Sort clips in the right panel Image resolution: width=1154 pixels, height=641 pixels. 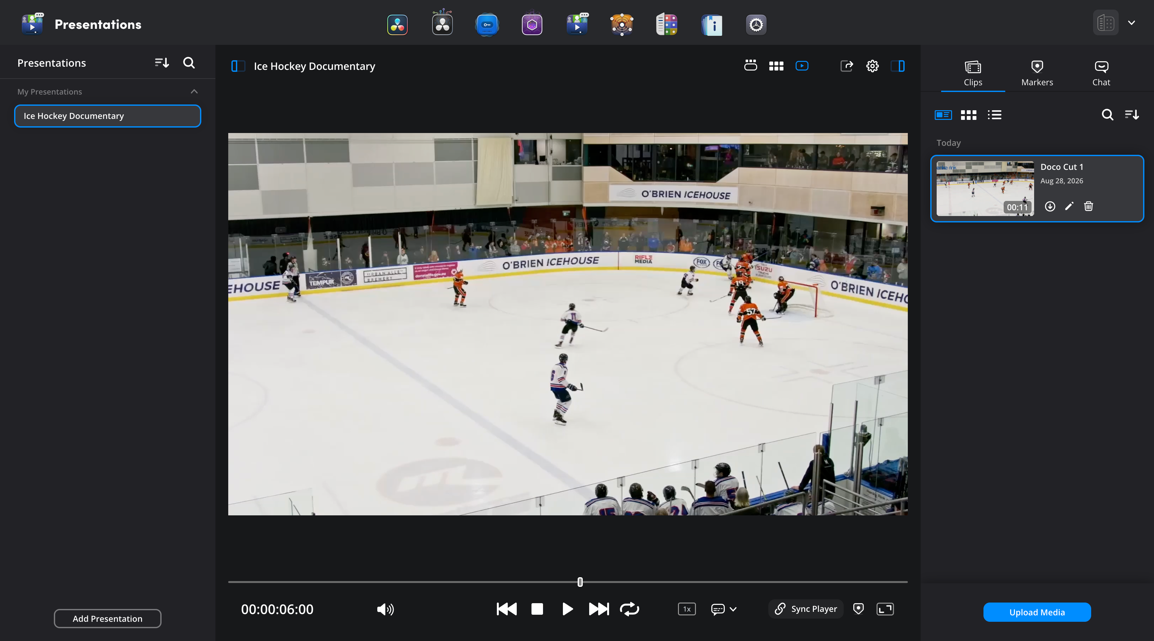pyautogui.click(x=1132, y=115)
